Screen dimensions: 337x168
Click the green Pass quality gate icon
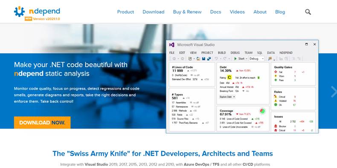point(276,80)
